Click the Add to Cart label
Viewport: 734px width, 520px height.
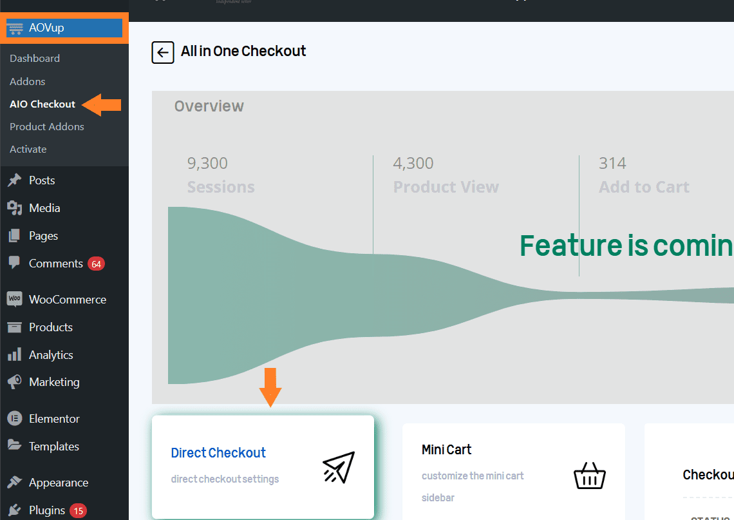[x=644, y=187]
